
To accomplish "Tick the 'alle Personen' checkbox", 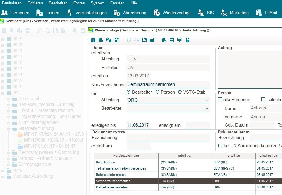I will click(x=220, y=100).
